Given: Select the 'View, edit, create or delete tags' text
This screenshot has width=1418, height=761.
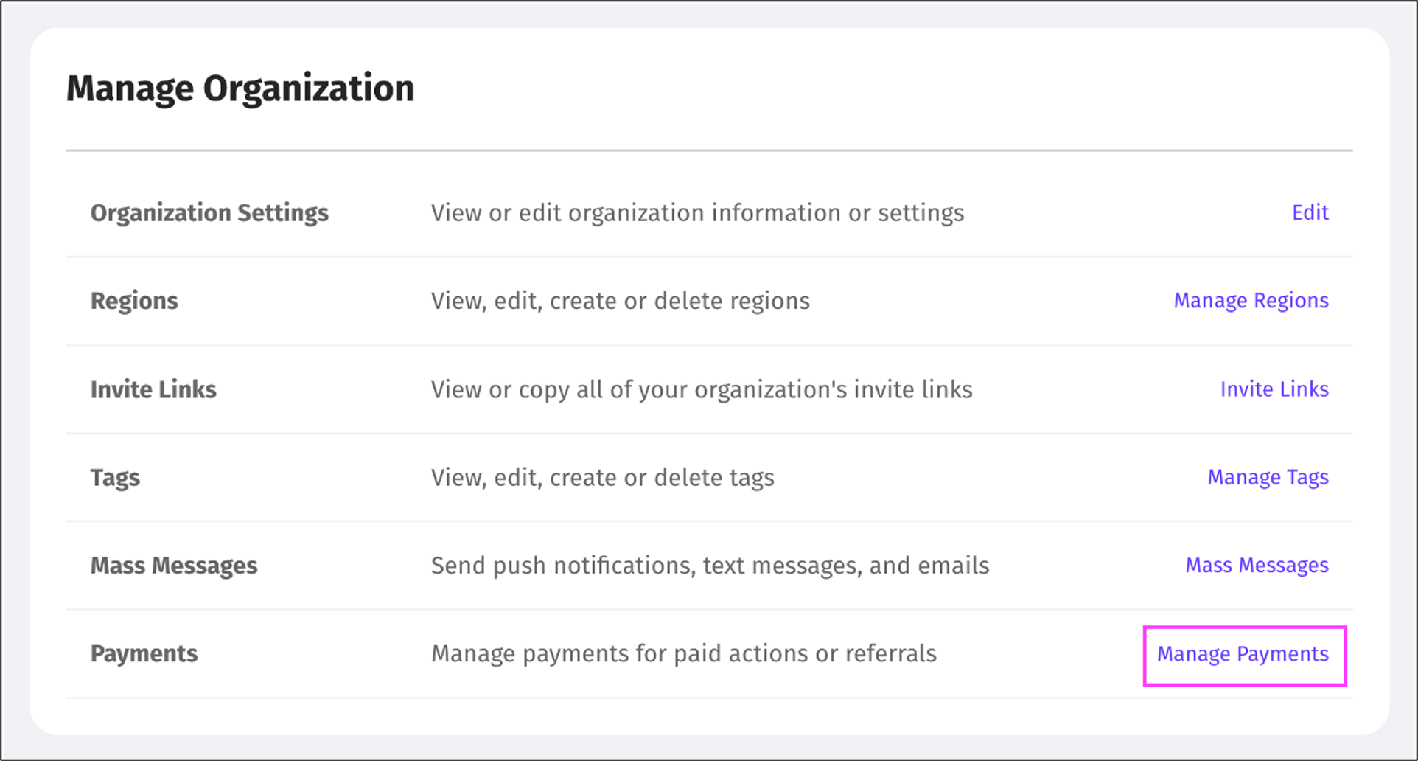Looking at the screenshot, I should point(603,478).
